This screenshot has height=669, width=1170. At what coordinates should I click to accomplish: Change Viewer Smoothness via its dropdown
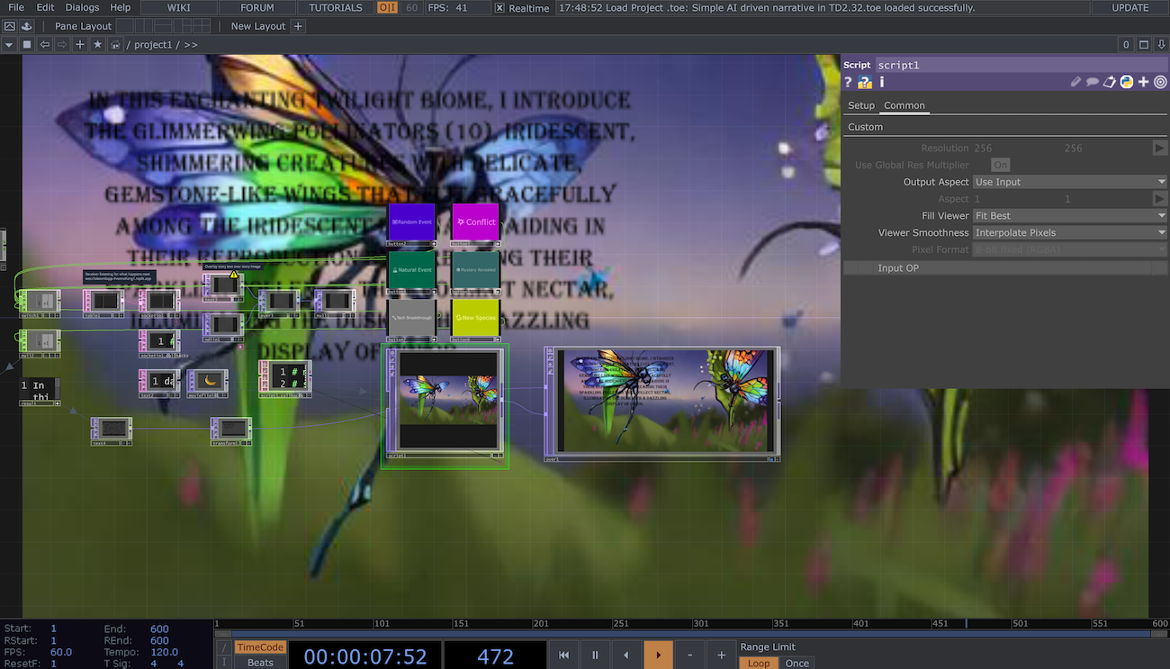pyautogui.click(x=1069, y=231)
